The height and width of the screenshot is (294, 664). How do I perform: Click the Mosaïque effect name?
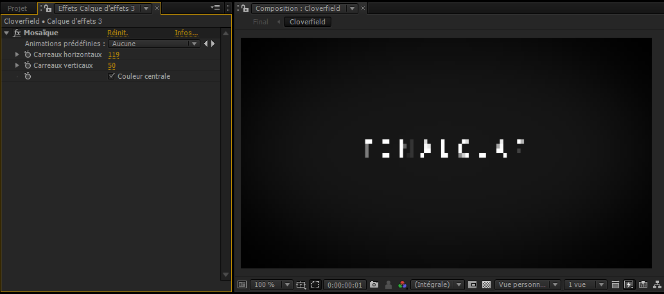point(41,33)
